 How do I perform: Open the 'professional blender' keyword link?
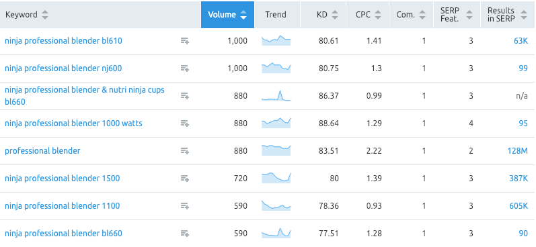click(x=42, y=151)
